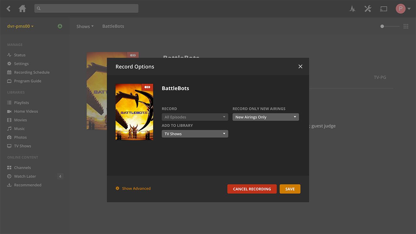
Task: Close the Record Options dialog
Action: pos(300,67)
